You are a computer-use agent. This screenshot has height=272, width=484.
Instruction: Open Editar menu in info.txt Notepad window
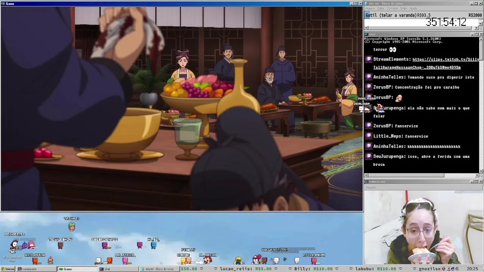[x=381, y=8]
